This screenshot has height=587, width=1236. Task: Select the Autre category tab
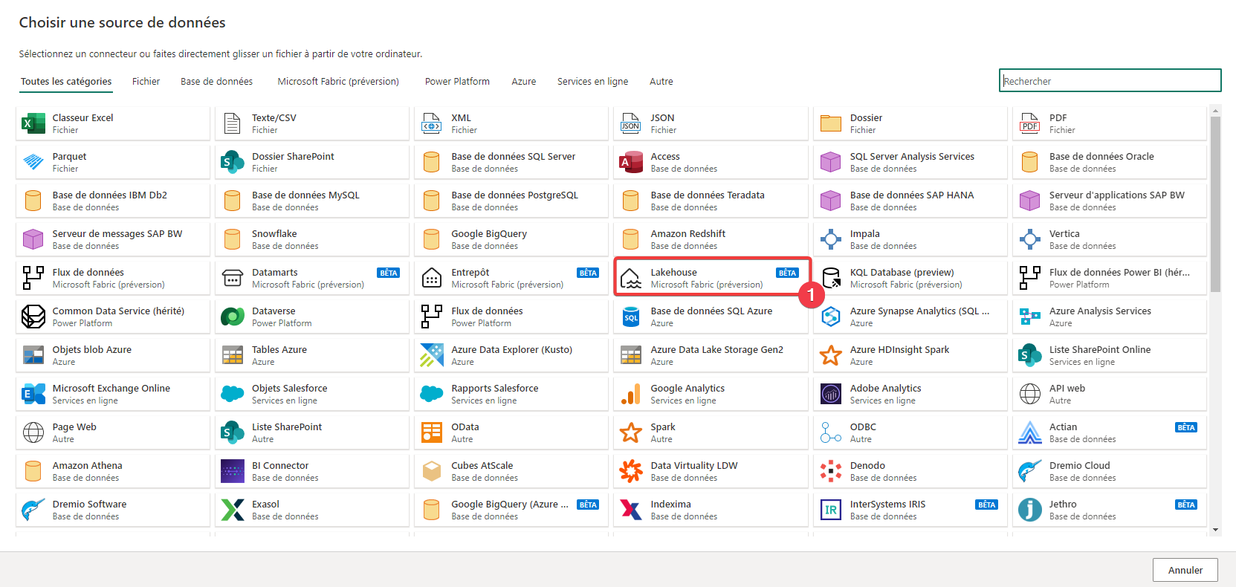[661, 82]
